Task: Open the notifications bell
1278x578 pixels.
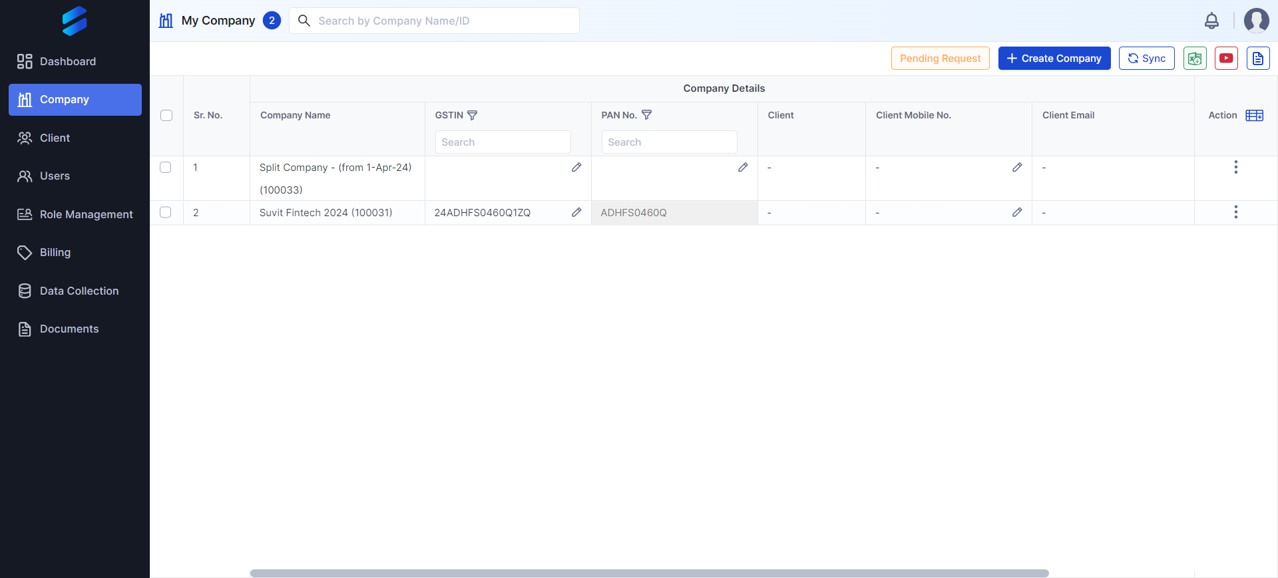Action: pyautogui.click(x=1211, y=21)
